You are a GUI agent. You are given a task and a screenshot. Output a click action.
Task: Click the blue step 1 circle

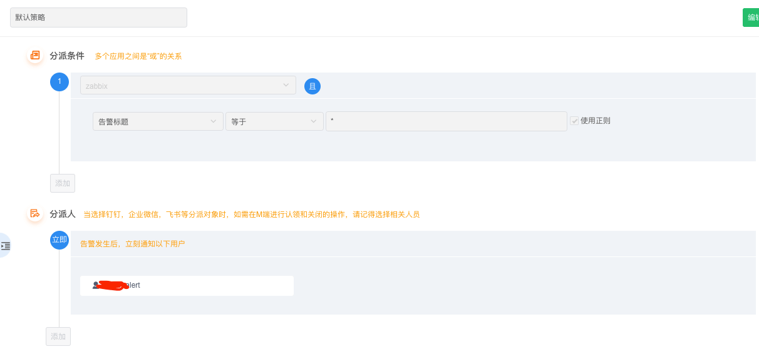click(59, 82)
